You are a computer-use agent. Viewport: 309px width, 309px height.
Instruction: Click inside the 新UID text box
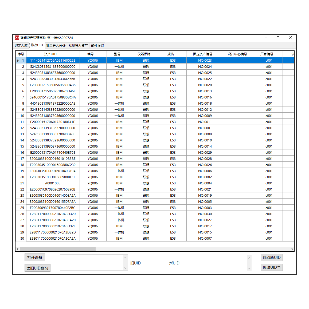pos(215,263)
